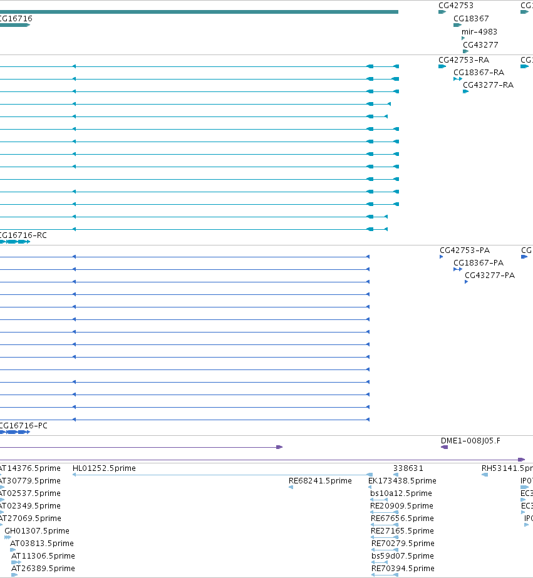The width and height of the screenshot is (533, 578).
Task: Click the CG18367-RA transcript label
Action: [479, 73]
